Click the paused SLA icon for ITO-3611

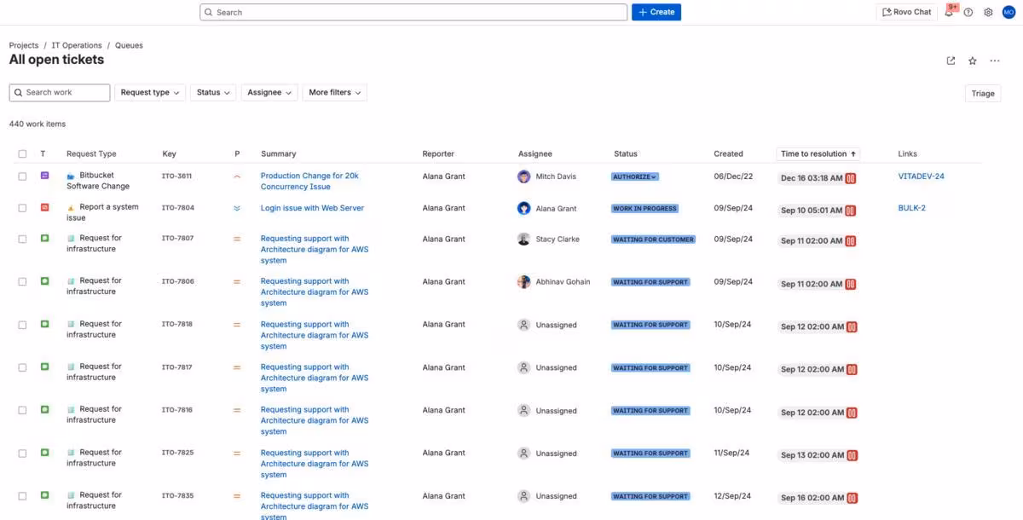851,178
